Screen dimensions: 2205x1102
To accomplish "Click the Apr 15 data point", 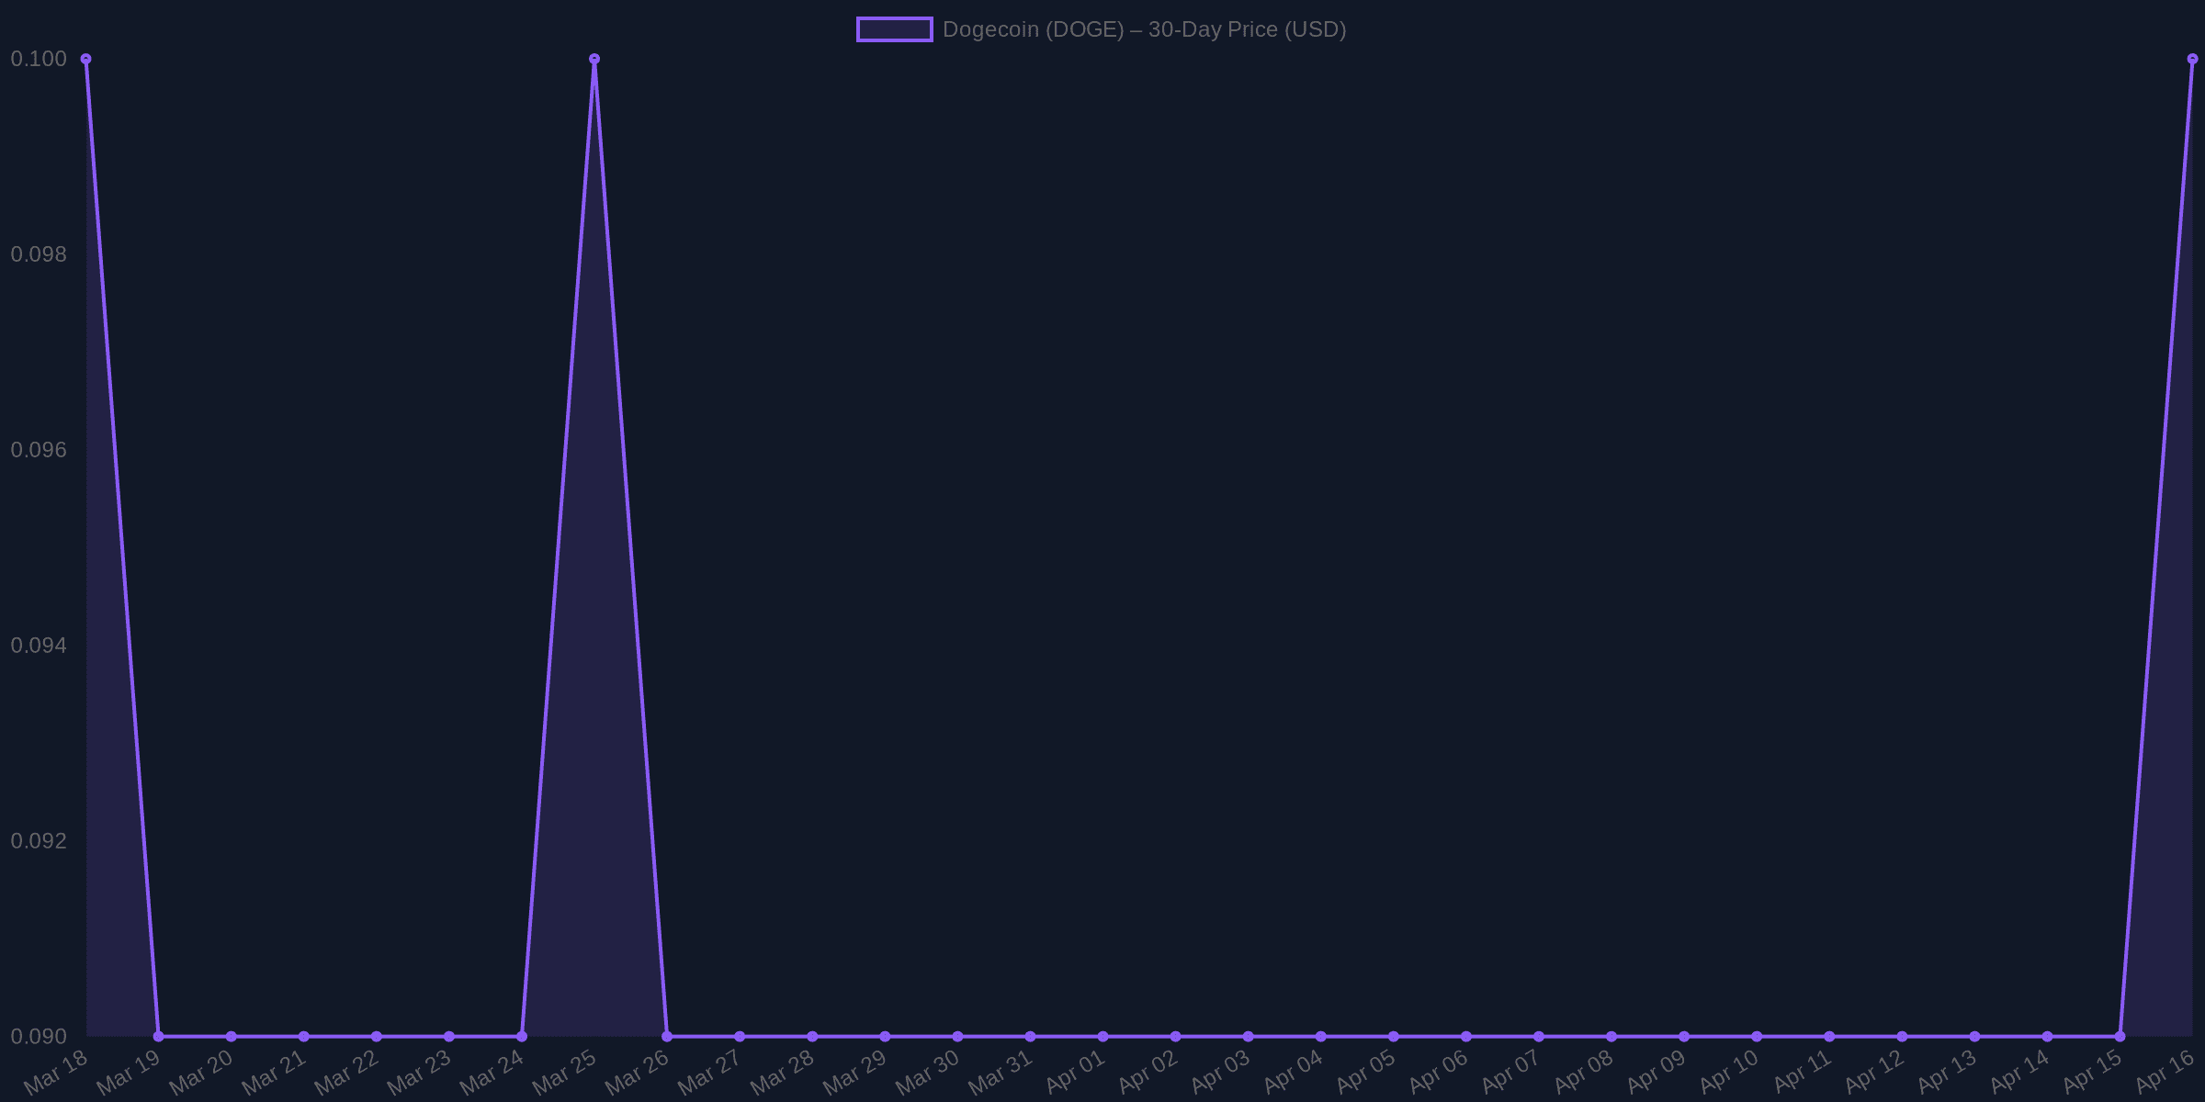I will 2120,1036.
